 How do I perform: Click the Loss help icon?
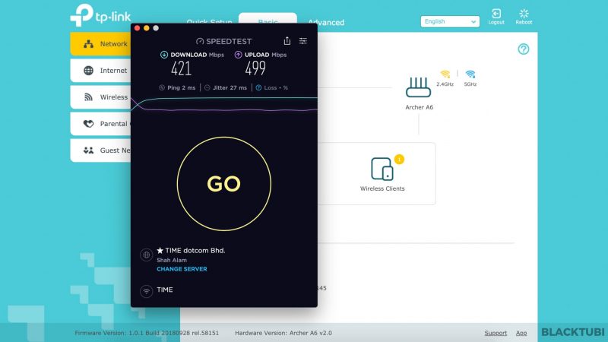click(x=258, y=87)
